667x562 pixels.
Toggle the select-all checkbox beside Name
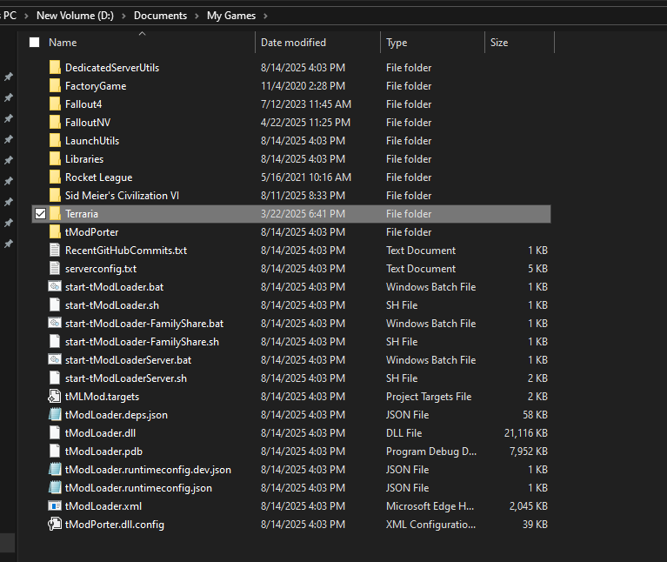click(x=35, y=42)
